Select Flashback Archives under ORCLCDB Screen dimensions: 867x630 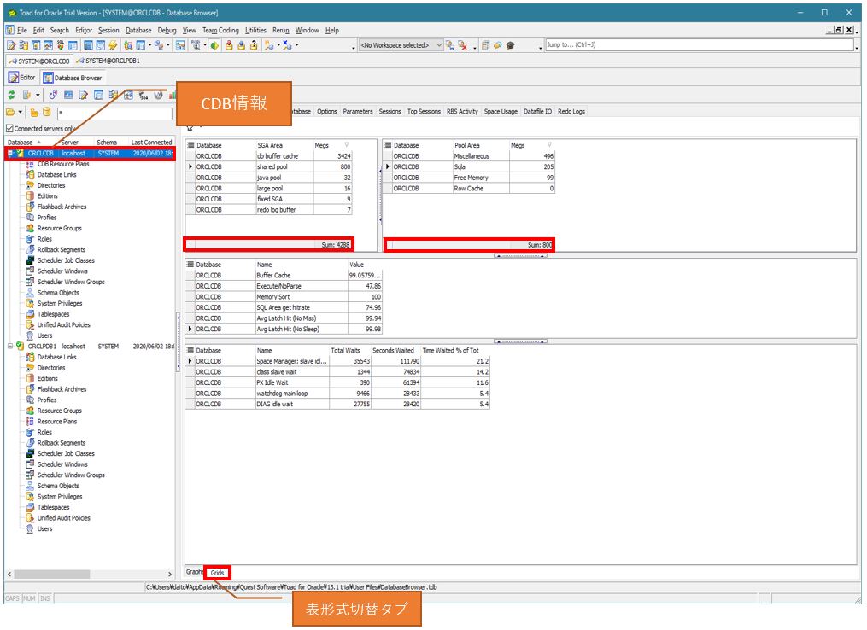[x=62, y=207]
